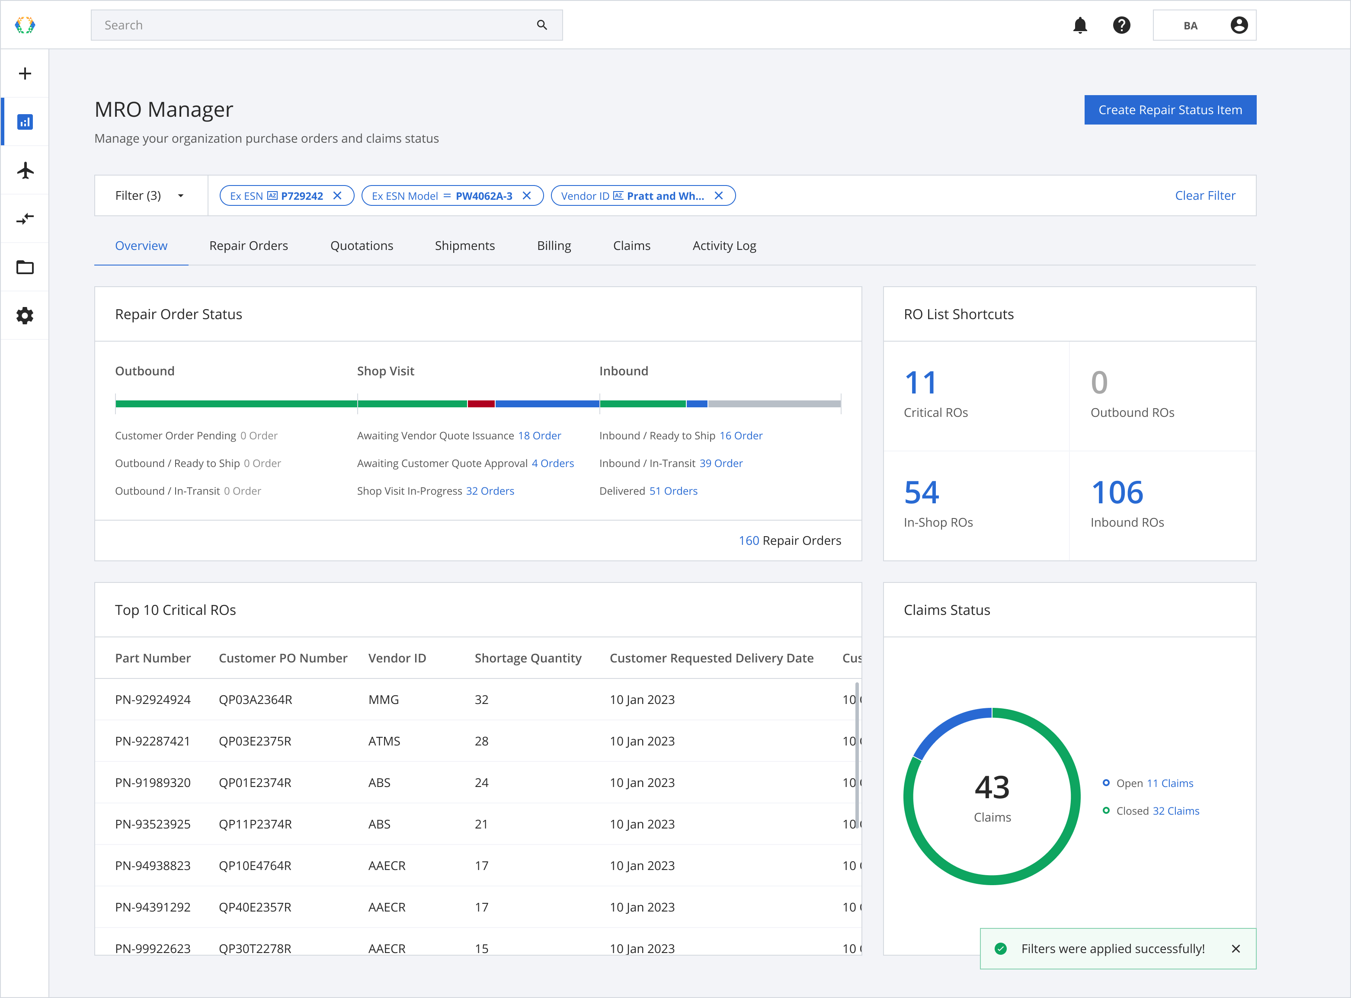Image resolution: width=1351 pixels, height=998 pixels.
Task: Click part number PN-99922623
Action: coord(153,948)
